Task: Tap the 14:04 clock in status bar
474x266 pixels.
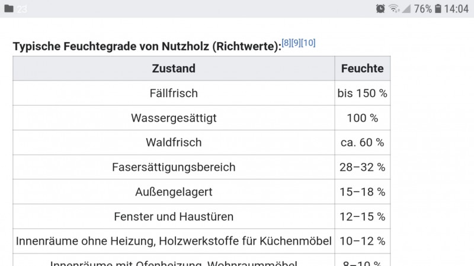Action: (457, 9)
